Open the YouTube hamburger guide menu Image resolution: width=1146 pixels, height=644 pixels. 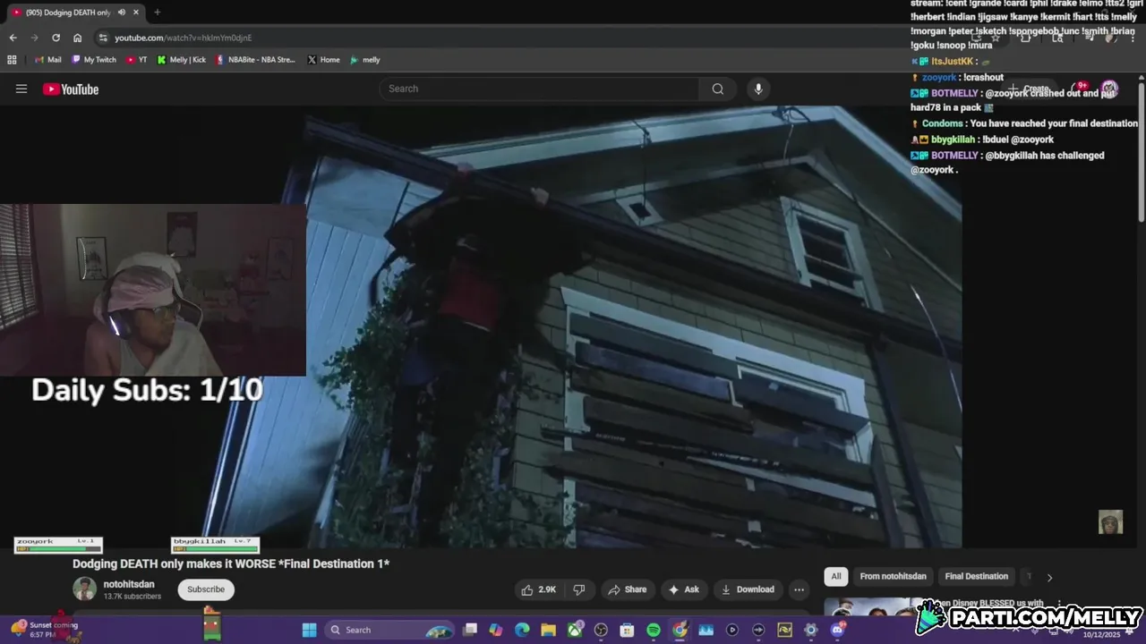(21, 89)
